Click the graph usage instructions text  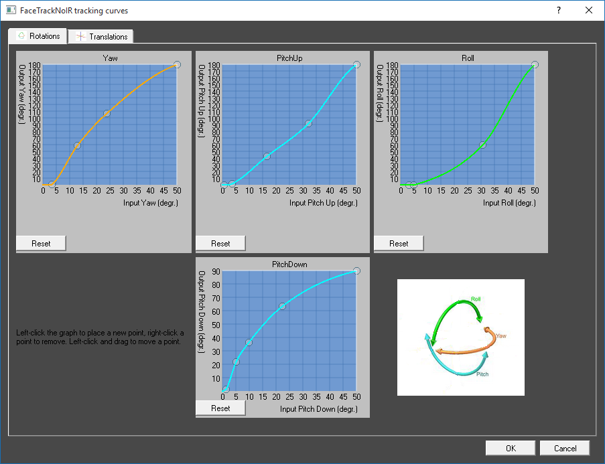point(100,337)
